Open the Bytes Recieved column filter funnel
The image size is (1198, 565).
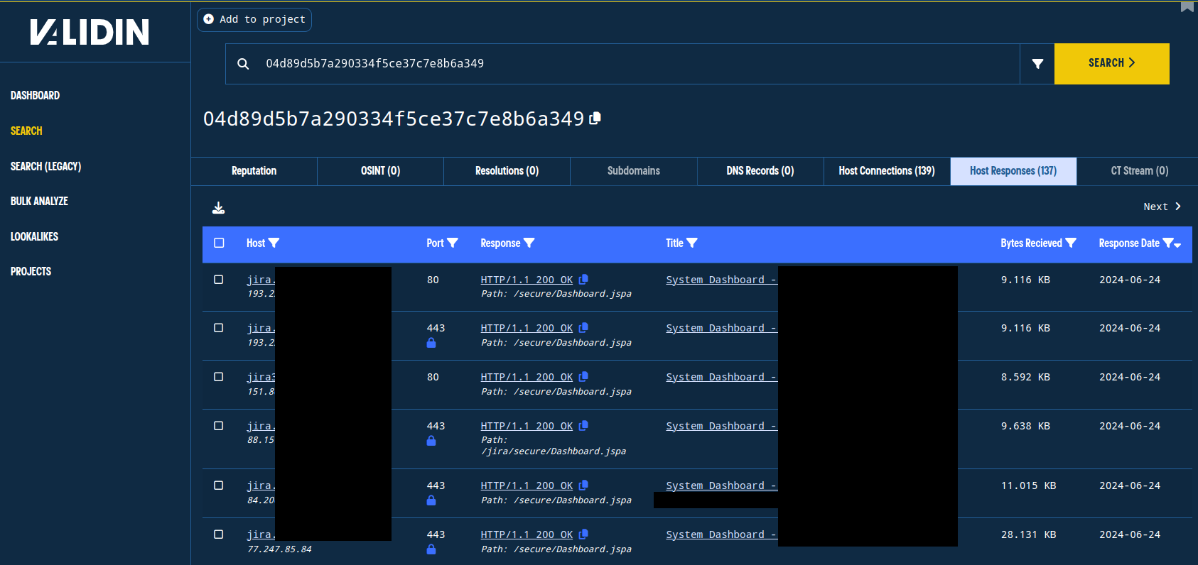1071,243
